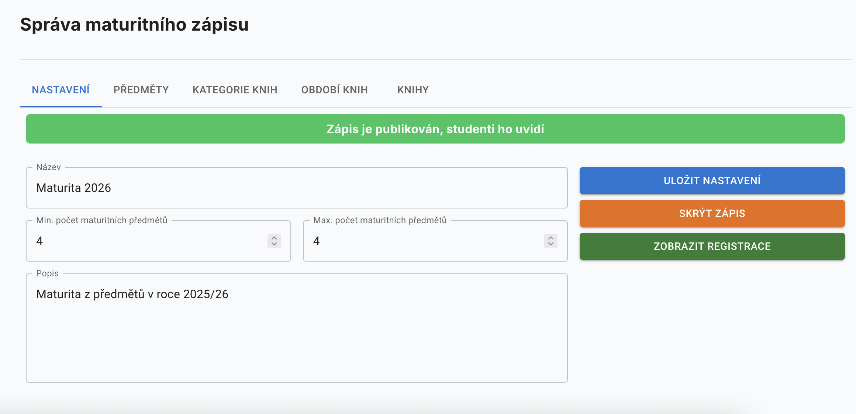856x414 pixels.
Task: Switch to the Nastavení tab
Action: (61, 90)
